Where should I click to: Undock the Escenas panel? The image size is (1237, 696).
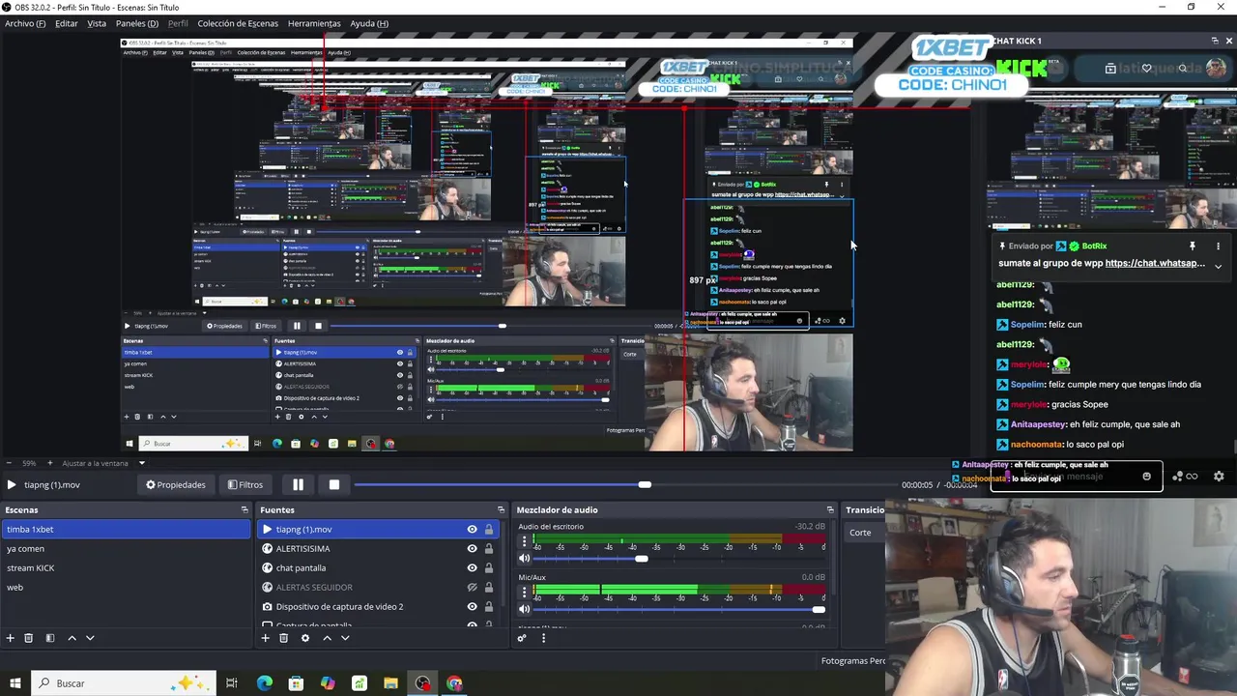click(245, 509)
